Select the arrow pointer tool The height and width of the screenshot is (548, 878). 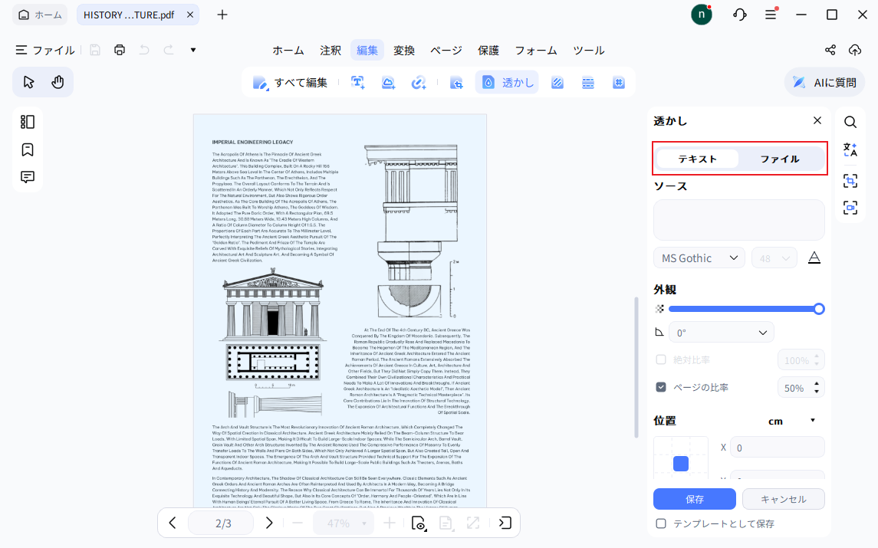(28, 82)
